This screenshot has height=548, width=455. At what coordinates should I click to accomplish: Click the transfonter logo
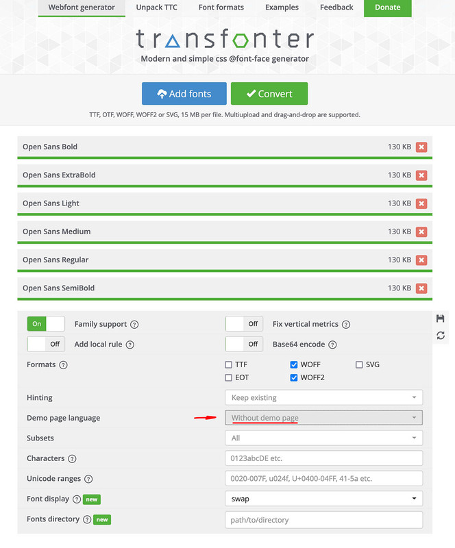click(225, 39)
